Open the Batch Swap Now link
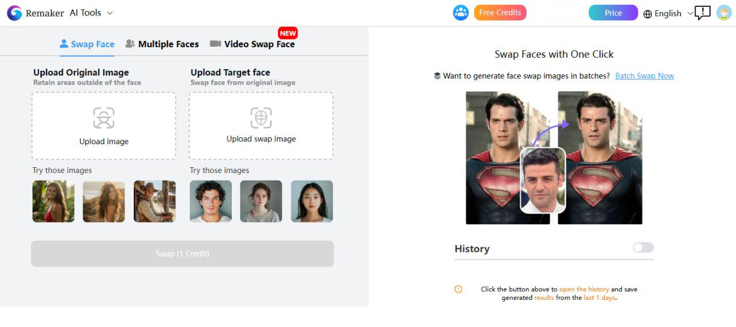 pos(644,76)
